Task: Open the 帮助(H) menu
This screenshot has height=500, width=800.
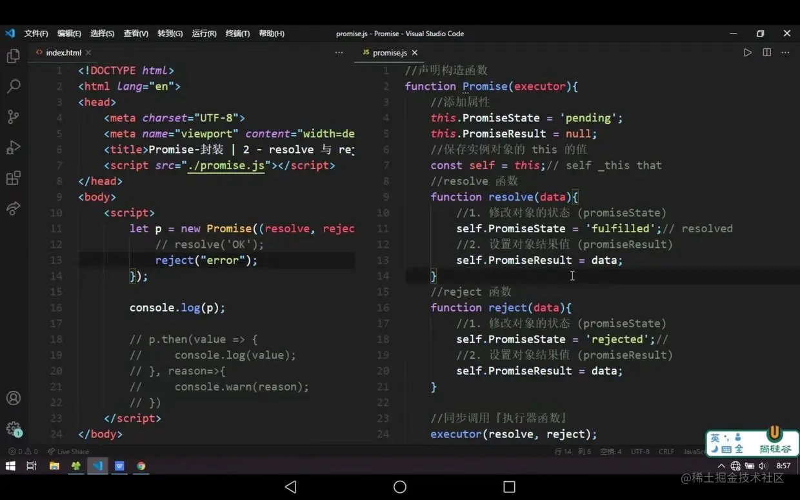Action: [272, 34]
